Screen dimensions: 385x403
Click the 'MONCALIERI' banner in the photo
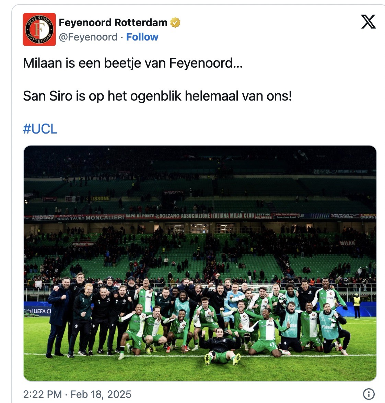tap(104, 217)
